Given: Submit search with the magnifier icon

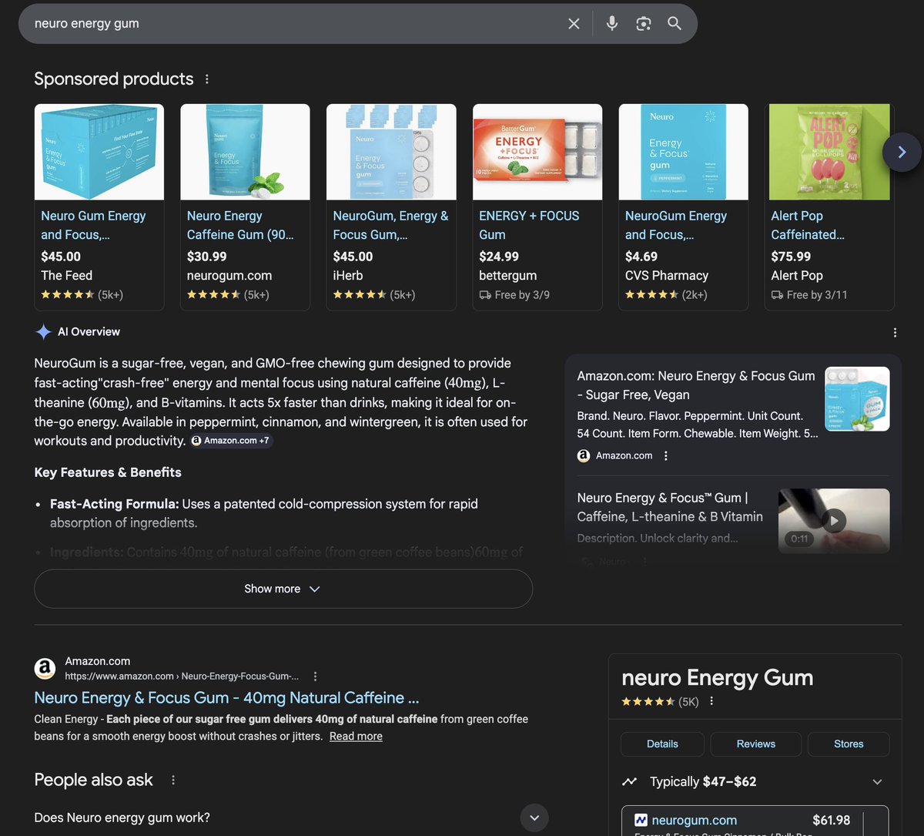Looking at the screenshot, I should (x=675, y=24).
